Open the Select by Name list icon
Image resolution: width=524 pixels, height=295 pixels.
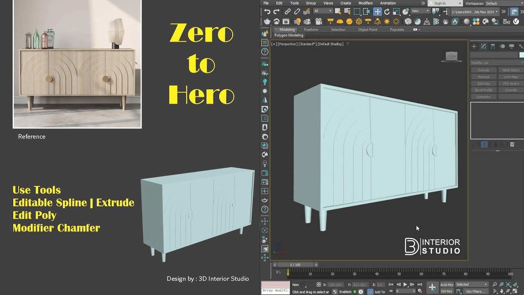pos(347,11)
